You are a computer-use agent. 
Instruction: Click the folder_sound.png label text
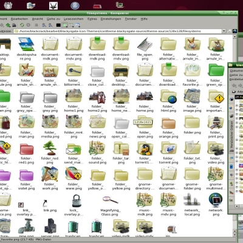click(x=97, y=160)
